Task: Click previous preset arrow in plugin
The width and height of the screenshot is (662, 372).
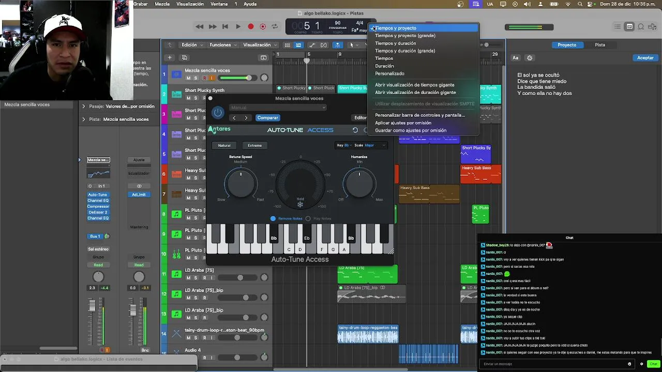Action: coord(234,118)
